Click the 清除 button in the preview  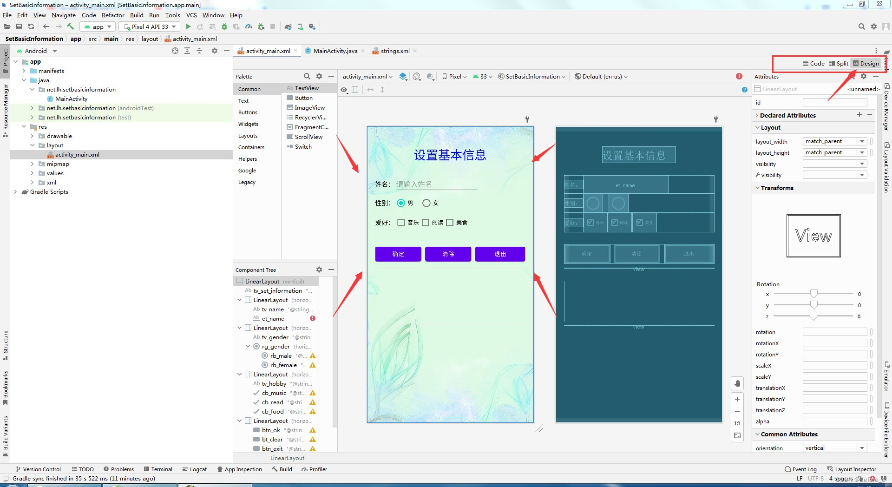coord(448,254)
